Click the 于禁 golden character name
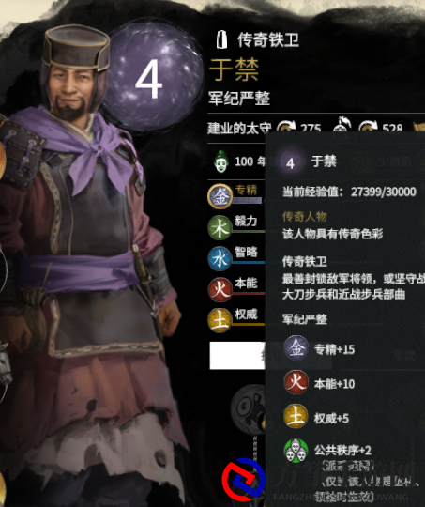The image size is (425, 507). 234,69
